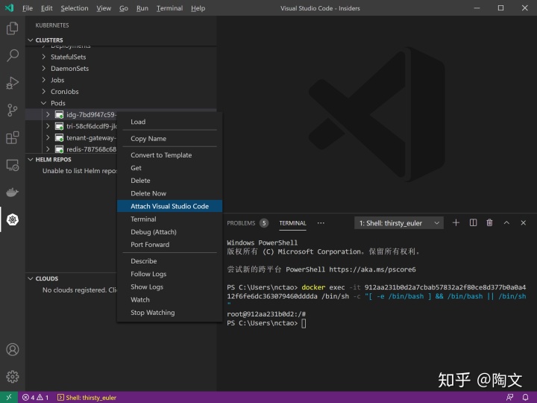The image size is (537, 403).
Task: Click the 'No clouds registered' message
Action: (80, 290)
